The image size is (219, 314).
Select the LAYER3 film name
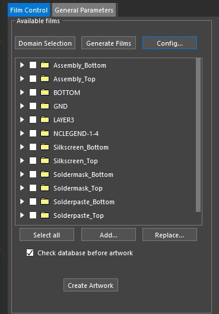coord(64,120)
